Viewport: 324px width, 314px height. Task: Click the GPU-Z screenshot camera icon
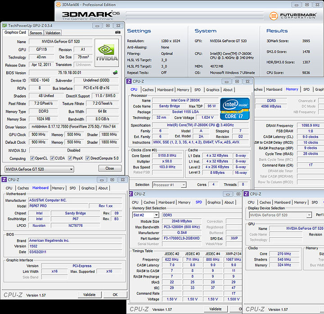pos(118,32)
